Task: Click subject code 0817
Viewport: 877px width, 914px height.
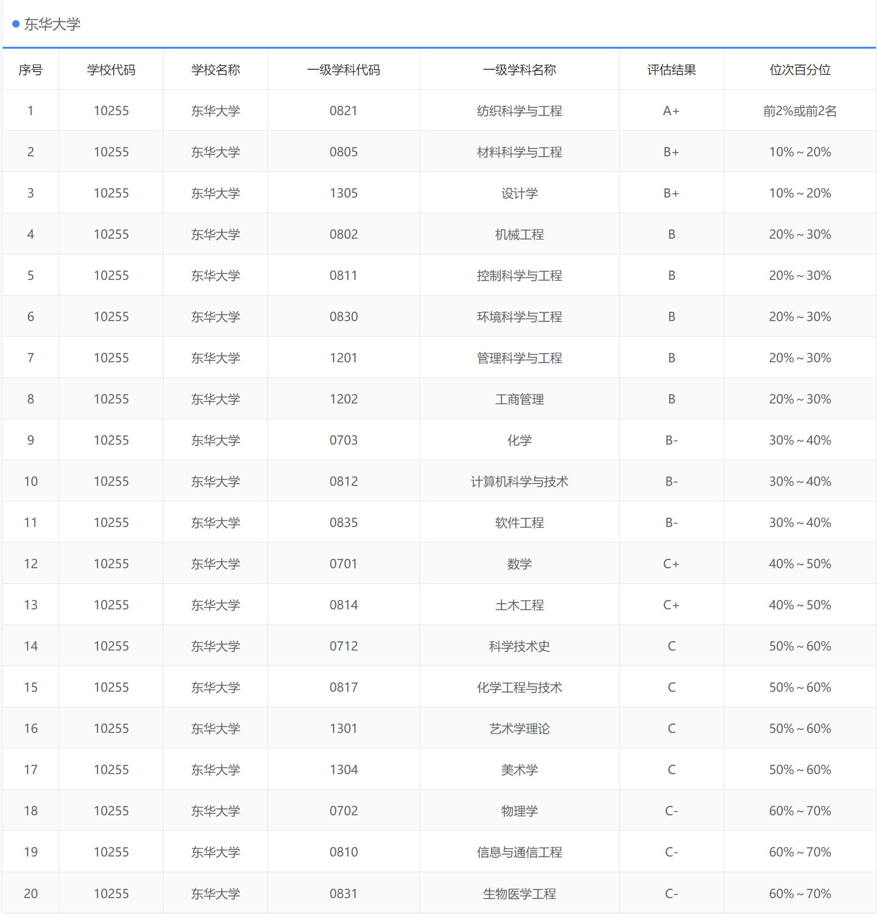Action: [x=343, y=687]
